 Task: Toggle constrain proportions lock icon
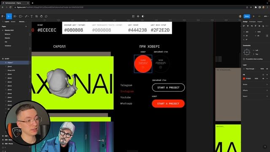pos(267,35)
